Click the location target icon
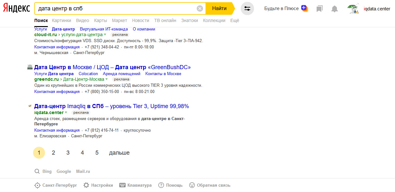The image size is (395, 192). point(37,185)
